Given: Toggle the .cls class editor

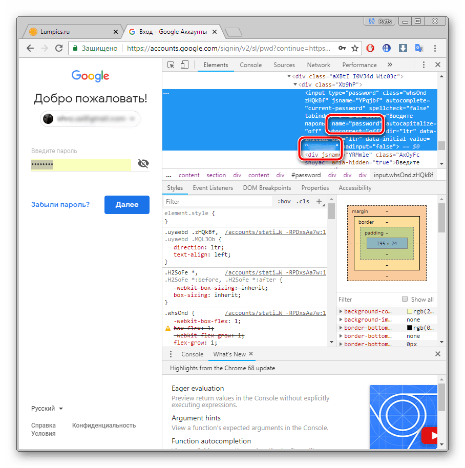Looking at the screenshot, I should 303,201.
